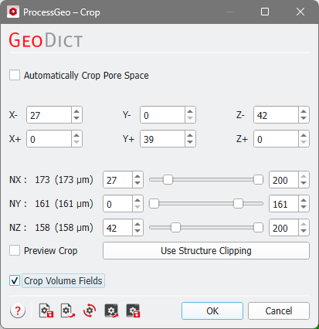Screen dimensions: 319x329
Task: Grab the NZ slider left handle
Action: 175,228
